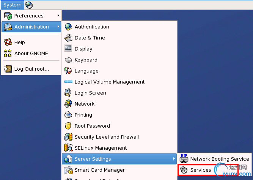This screenshot has width=253, height=180.
Task: Expand the Server Settings submenu arrow
Action: point(174,159)
